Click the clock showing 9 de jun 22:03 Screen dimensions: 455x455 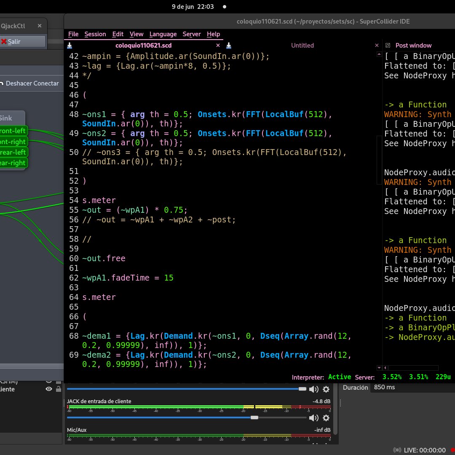tap(193, 7)
